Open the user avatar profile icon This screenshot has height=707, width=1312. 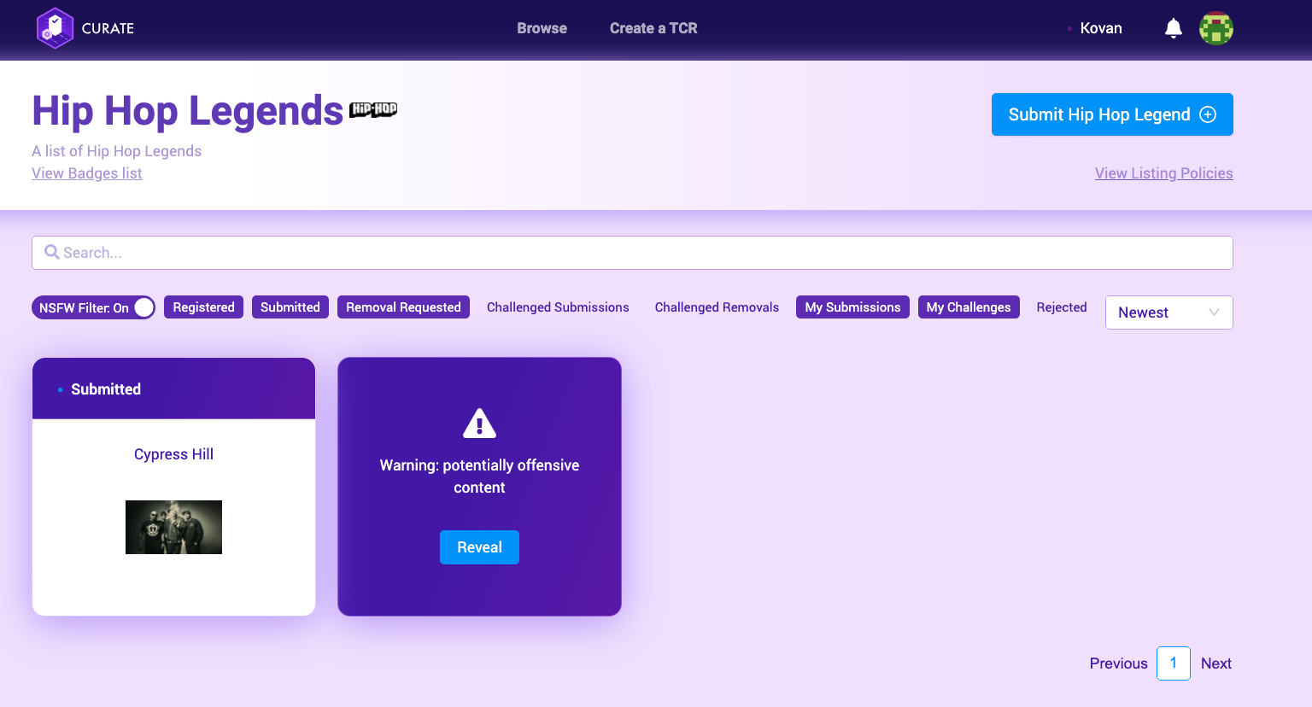[x=1216, y=28]
